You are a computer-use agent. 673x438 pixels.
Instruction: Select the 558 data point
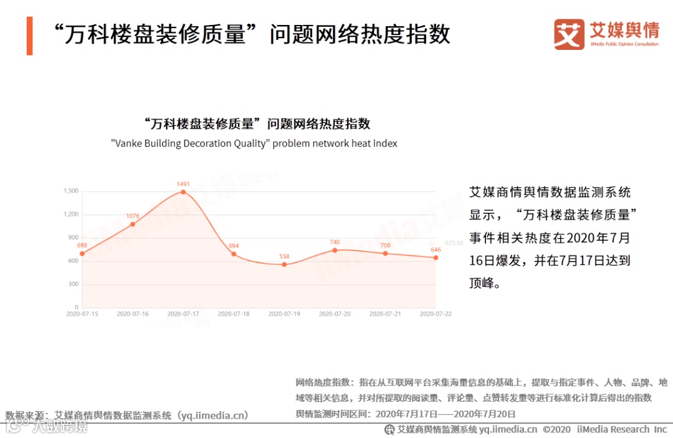click(284, 265)
